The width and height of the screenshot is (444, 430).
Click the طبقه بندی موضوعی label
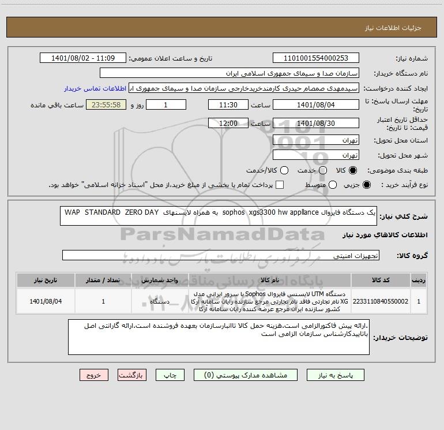point(397,171)
